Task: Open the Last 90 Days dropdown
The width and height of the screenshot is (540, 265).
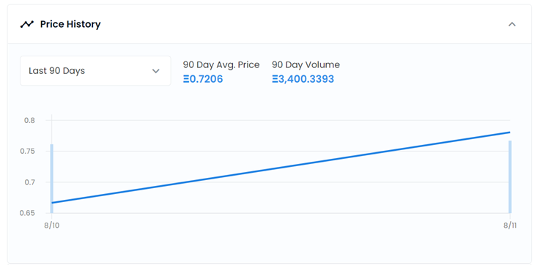Action: pos(95,71)
